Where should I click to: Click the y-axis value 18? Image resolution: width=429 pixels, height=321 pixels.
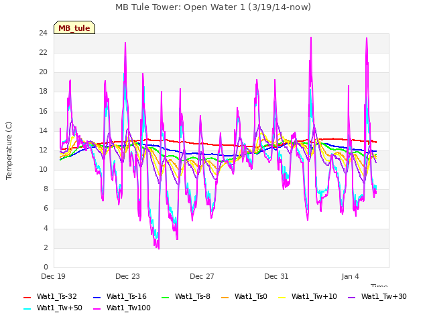43,92
